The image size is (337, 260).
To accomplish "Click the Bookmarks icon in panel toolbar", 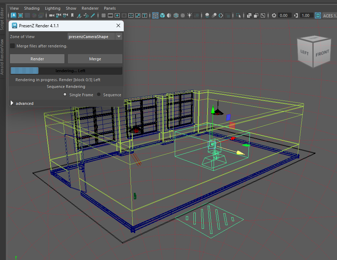I will 72,15.
